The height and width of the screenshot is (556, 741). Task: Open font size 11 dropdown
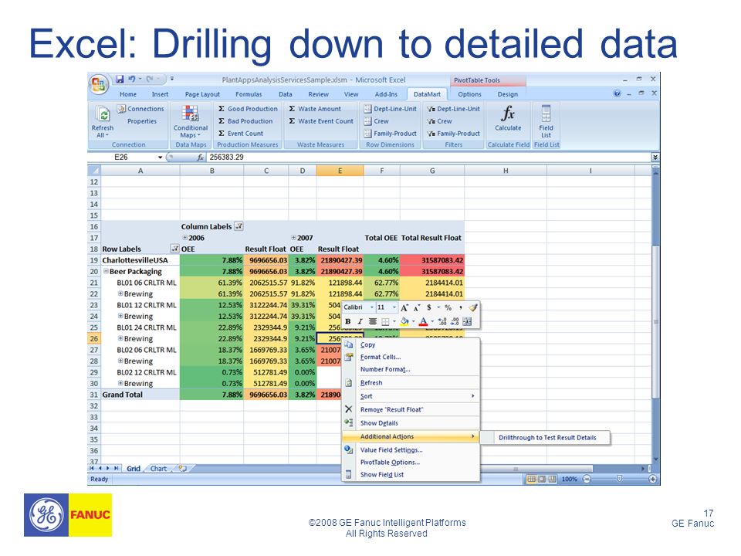(x=394, y=307)
